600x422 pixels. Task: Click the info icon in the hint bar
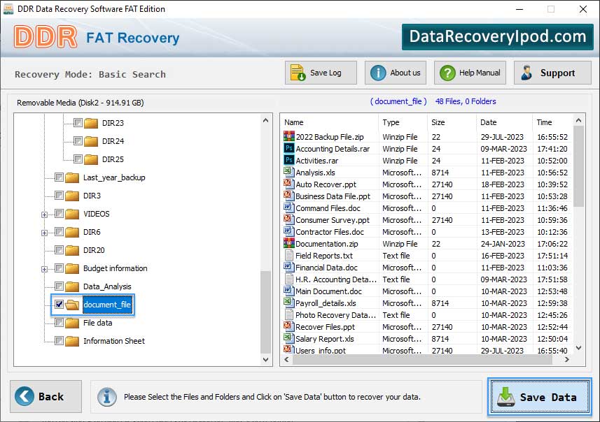click(x=106, y=397)
